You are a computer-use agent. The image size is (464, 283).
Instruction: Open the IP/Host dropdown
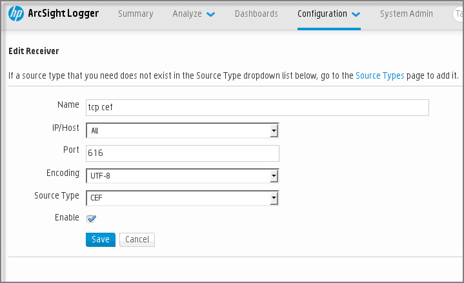274,131
